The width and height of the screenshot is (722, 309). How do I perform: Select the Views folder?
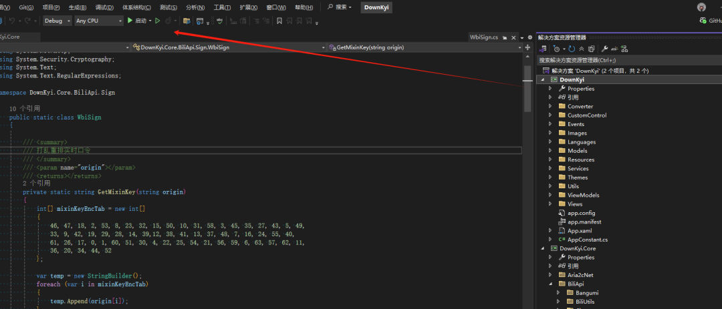click(x=575, y=204)
